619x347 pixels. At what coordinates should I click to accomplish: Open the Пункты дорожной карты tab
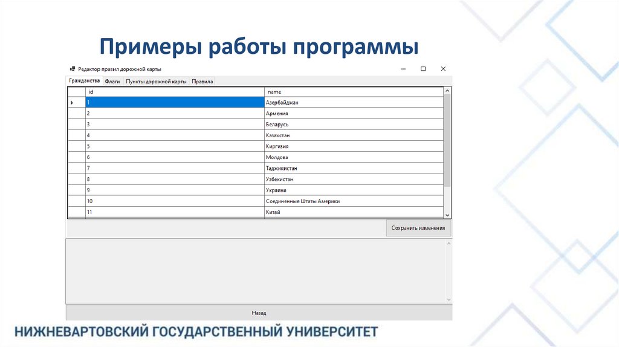click(x=156, y=82)
